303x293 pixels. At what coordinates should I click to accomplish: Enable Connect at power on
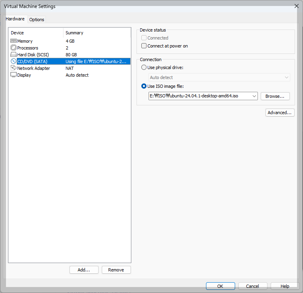pos(144,46)
